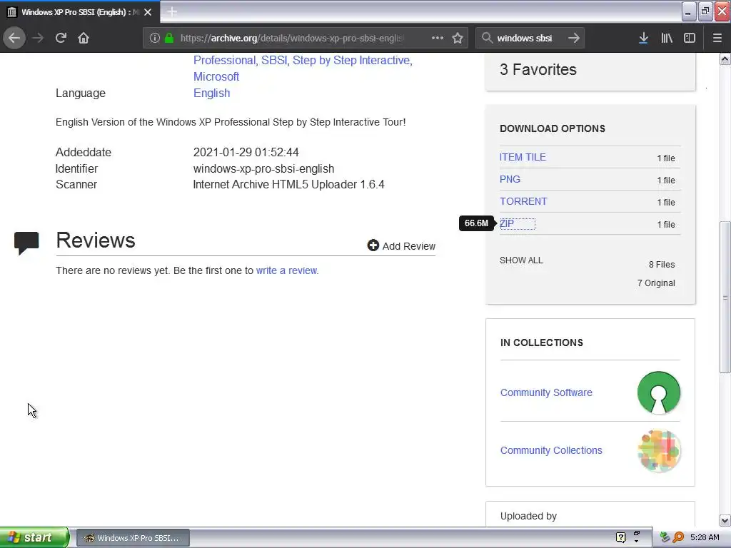Click the vertical scrollbar up arrow
The height and width of the screenshot is (548, 731).
coord(725,59)
